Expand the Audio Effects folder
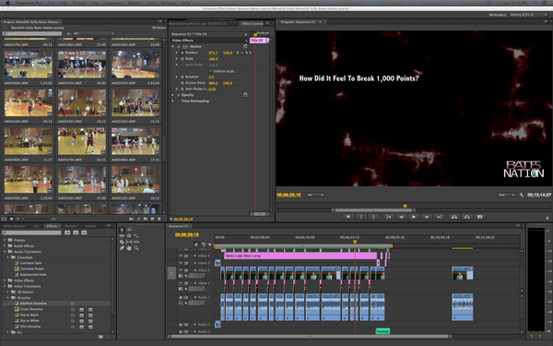 (x=5, y=245)
